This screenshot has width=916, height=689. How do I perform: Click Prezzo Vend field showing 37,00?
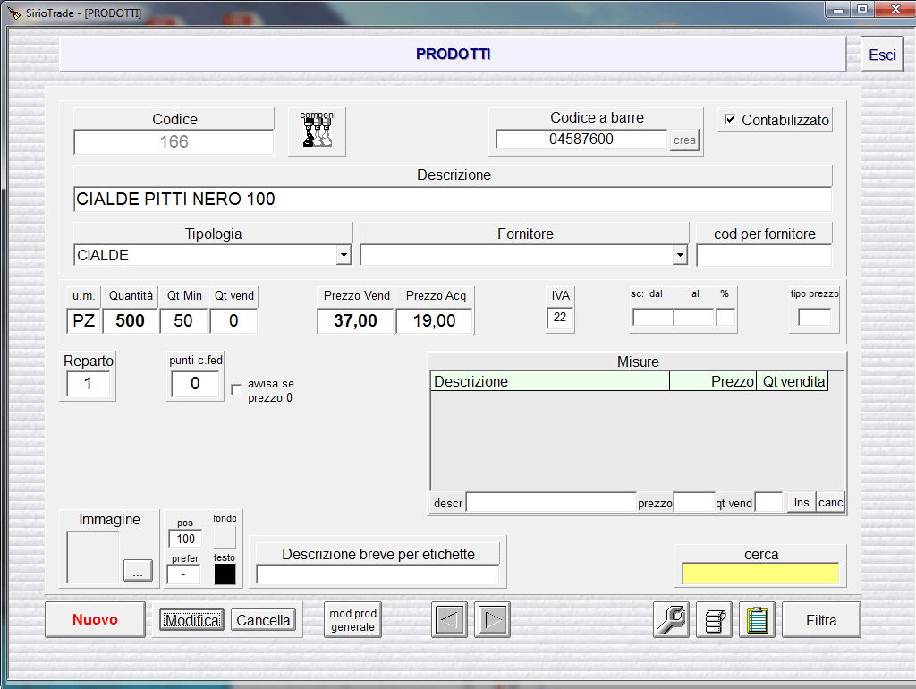[355, 321]
